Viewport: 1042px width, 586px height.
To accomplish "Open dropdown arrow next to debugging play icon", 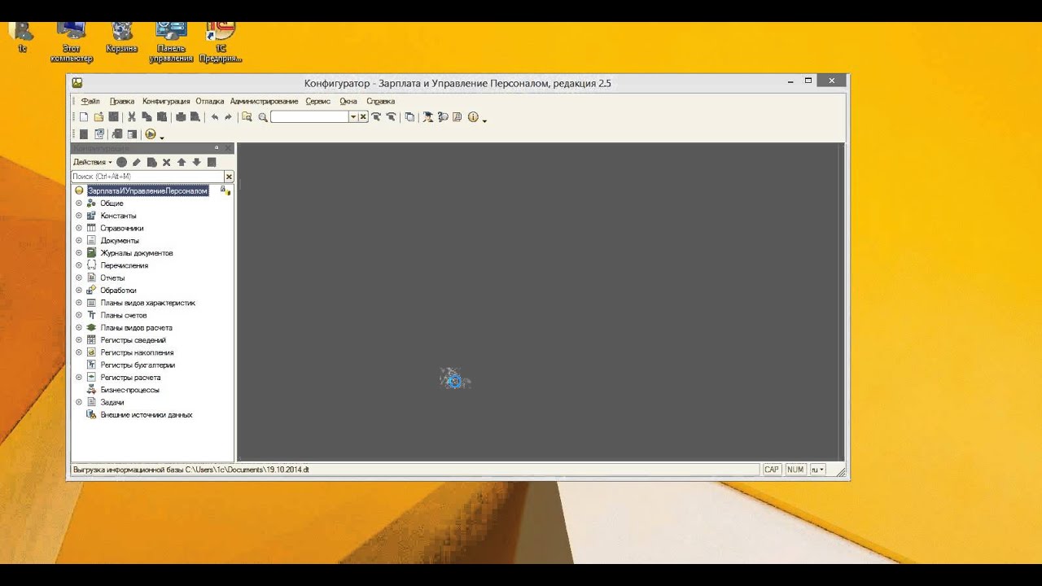I will click(162, 138).
